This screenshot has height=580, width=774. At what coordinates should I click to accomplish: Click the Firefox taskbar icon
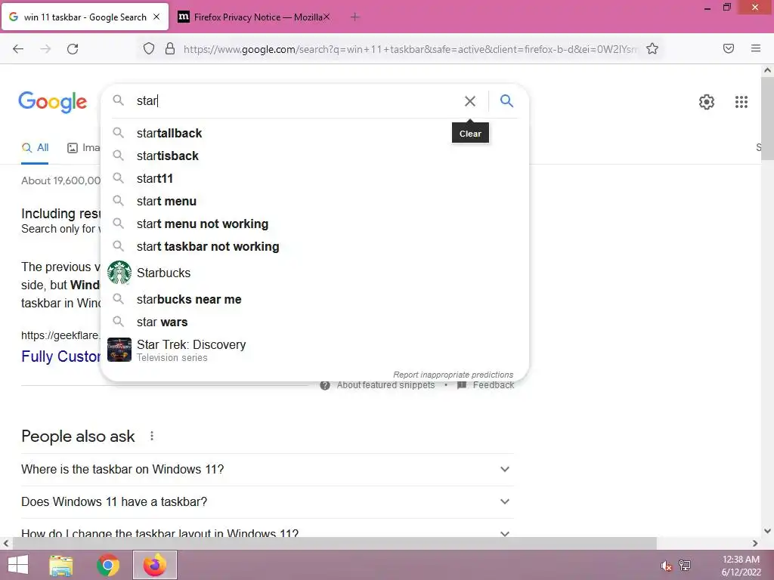click(x=155, y=565)
